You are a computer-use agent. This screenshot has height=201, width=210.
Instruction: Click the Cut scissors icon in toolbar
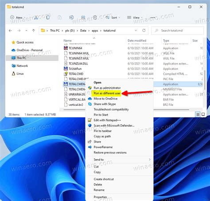(x=36, y=18)
